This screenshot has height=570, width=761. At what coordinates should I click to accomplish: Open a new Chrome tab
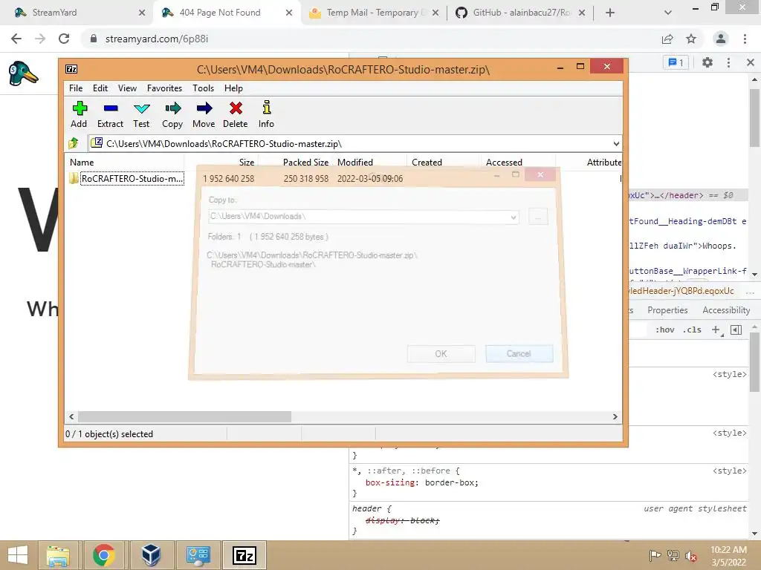tap(610, 13)
